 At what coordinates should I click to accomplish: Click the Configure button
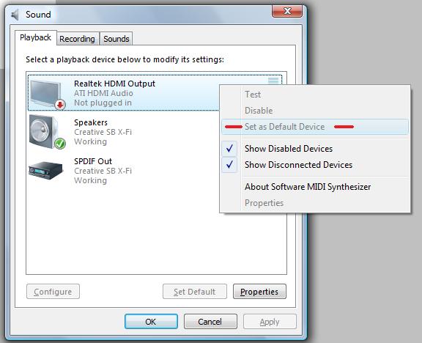[x=53, y=292]
